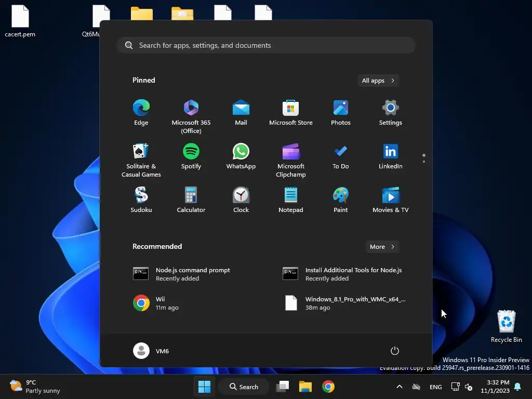Launch Microsoft 365 (Office)

pyautogui.click(x=191, y=116)
